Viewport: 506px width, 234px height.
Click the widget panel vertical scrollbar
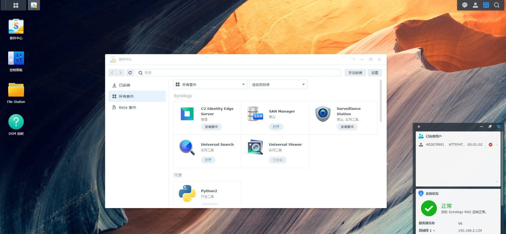pyautogui.click(x=503, y=168)
